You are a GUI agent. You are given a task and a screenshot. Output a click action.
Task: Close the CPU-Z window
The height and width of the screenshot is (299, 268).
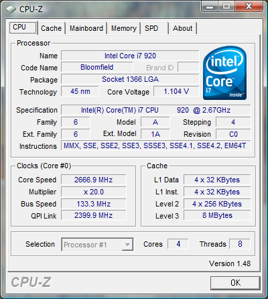pyautogui.click(x=249, y=6)
